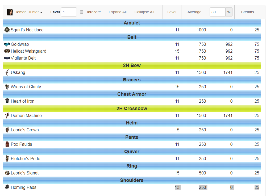Screen dimensions: 266x196
Task: Click the Level label text
Action: [55, 12]
